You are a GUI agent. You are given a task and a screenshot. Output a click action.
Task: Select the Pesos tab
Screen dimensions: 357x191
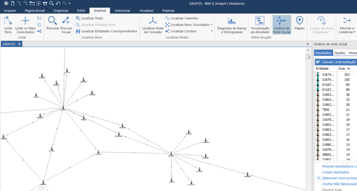[352, 53]
